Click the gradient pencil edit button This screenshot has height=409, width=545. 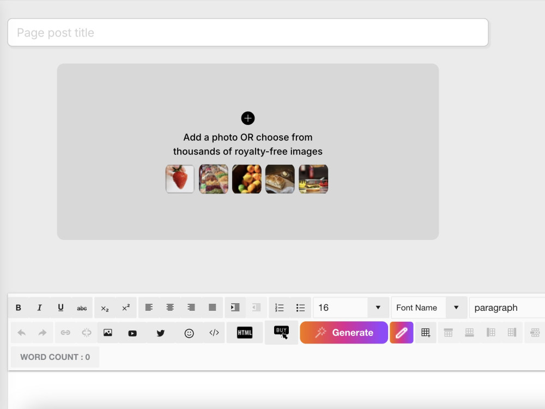[402, 333]
